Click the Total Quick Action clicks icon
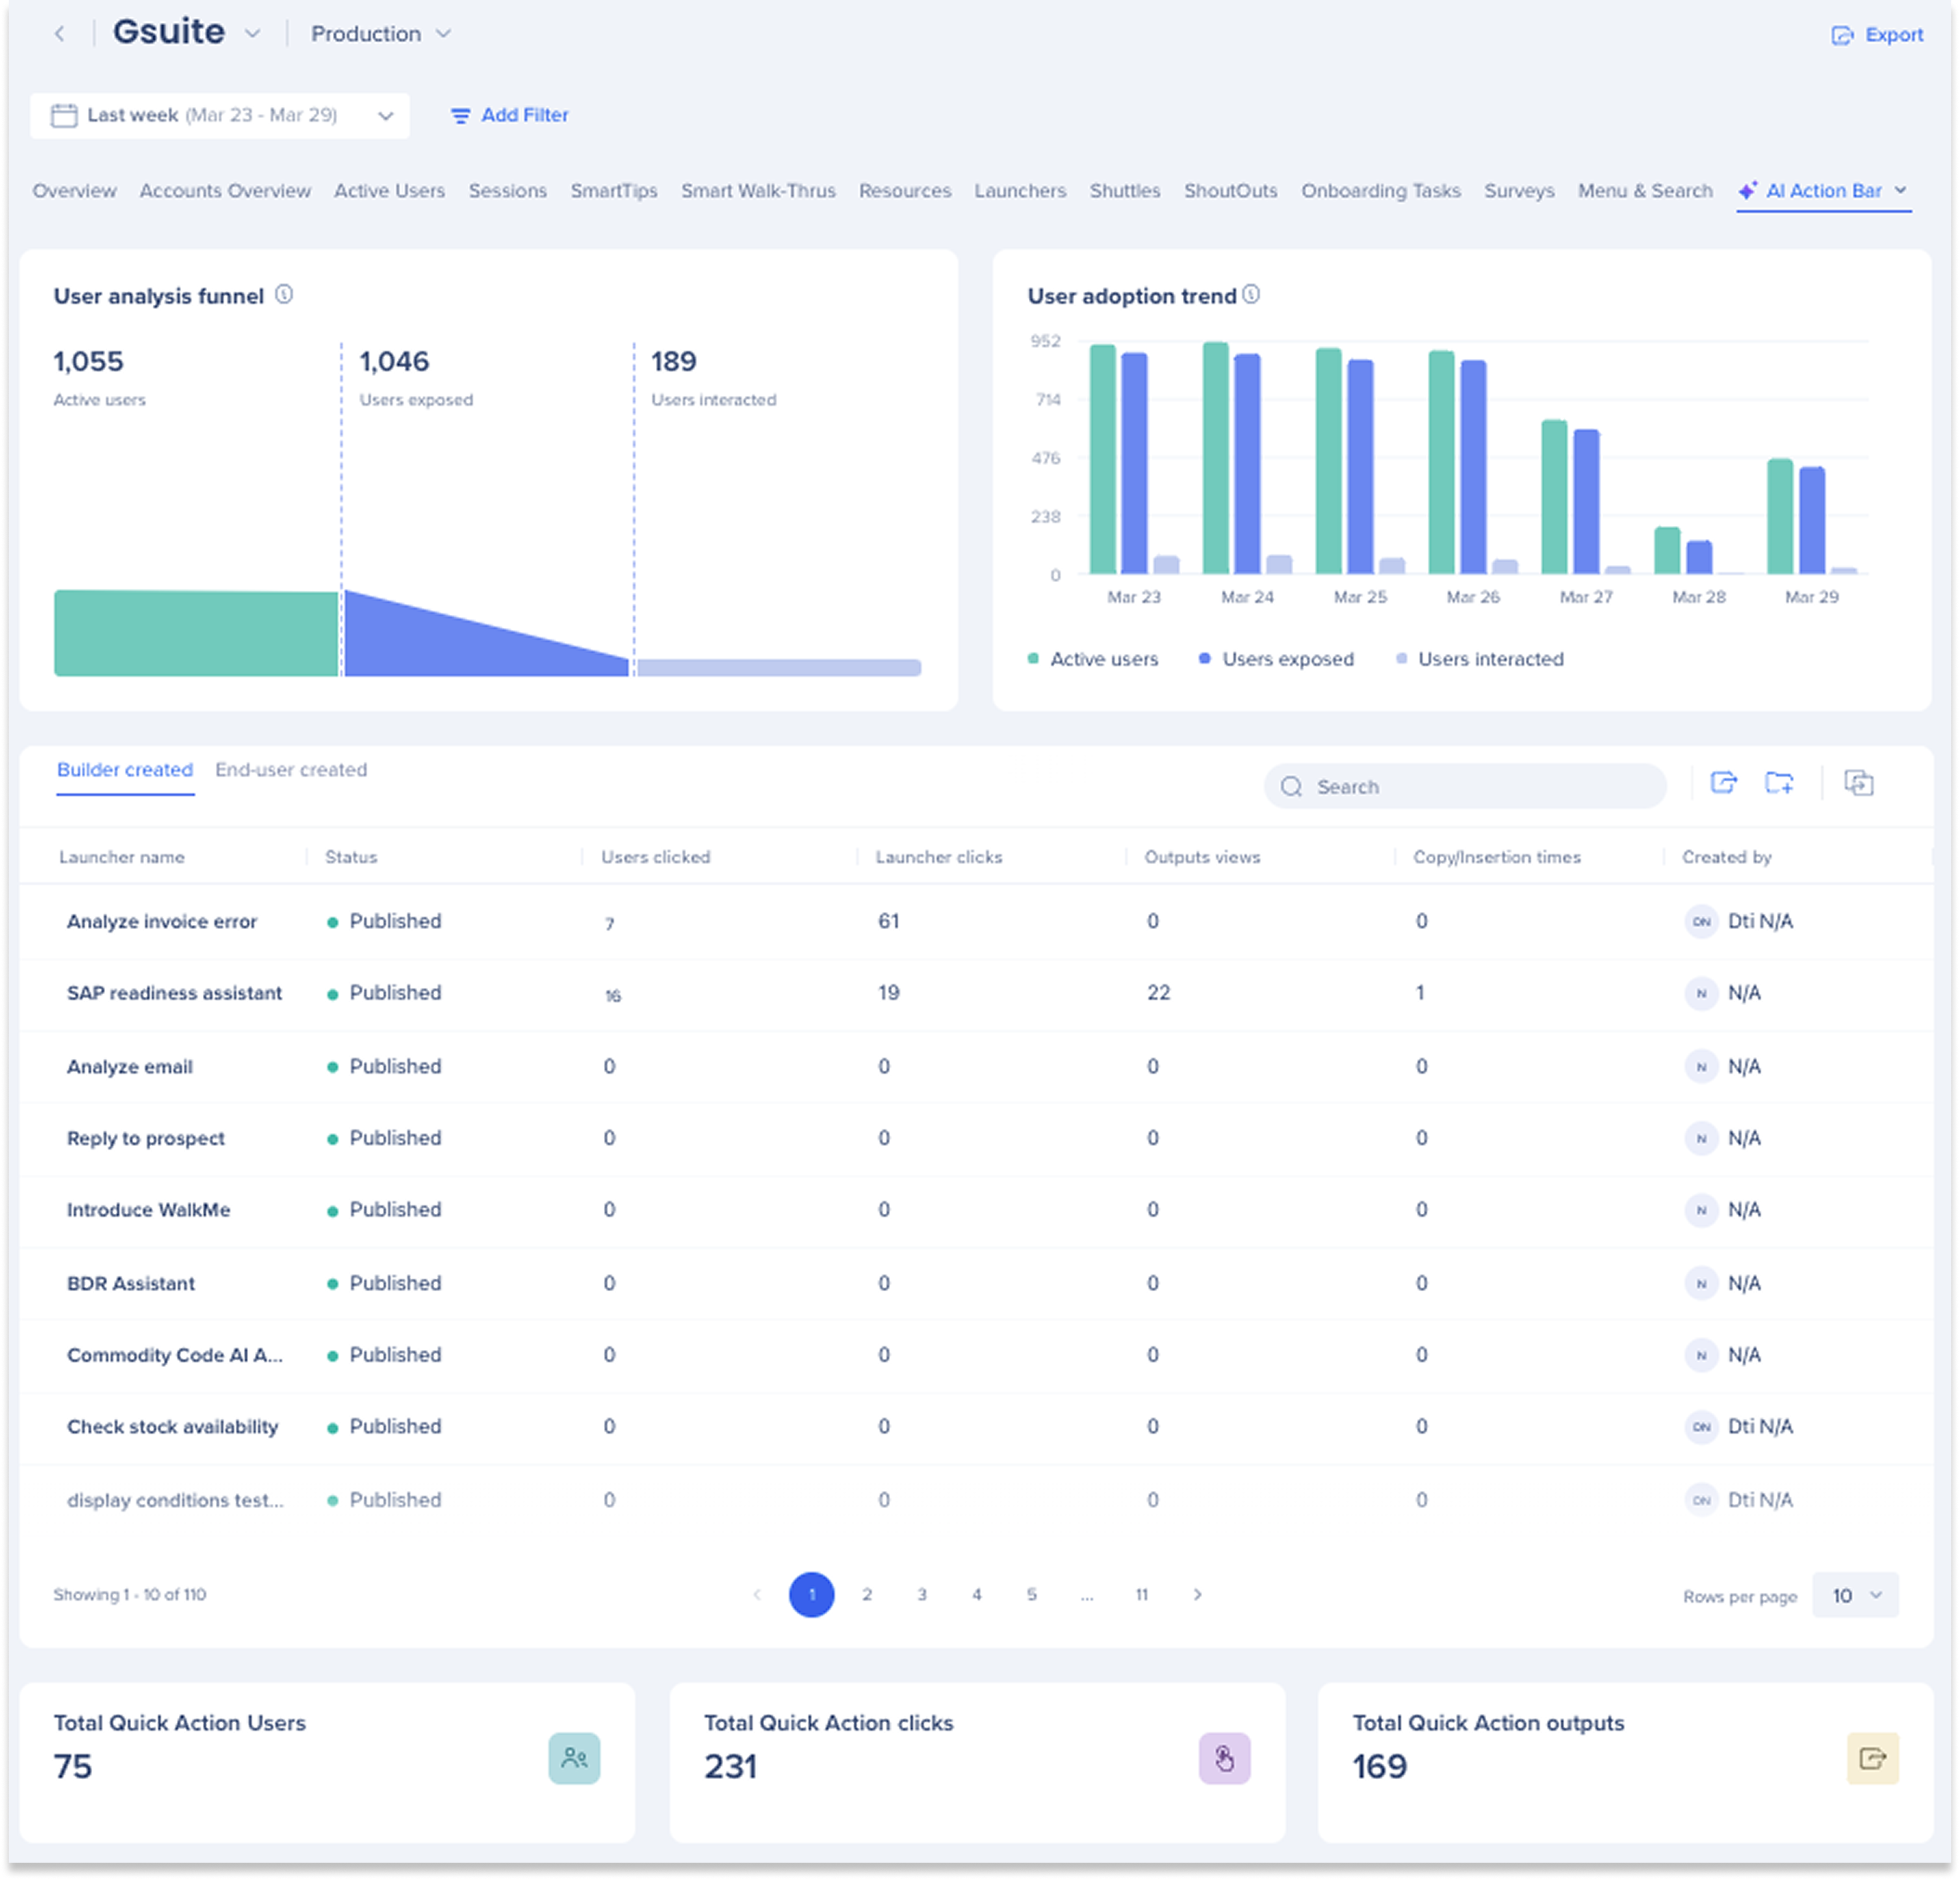1960x1880 pixels. [1224, 1758]
